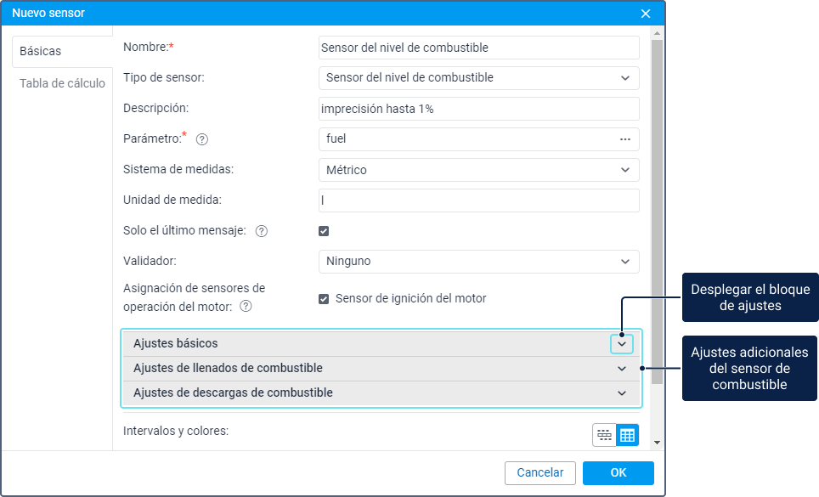Image resolution: width=819 pixels, height=497 pixels.
Task: Uncheck Solo el último mensaje checkbox
Action: 324,231
